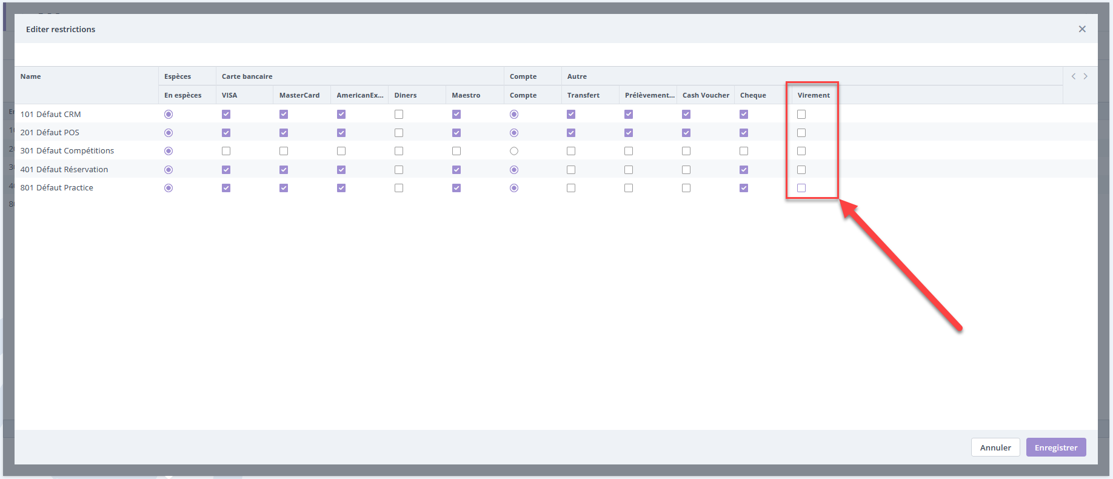
Task: Click the Transfert column header
Action: pyautogui.click(x=583, y=95)
